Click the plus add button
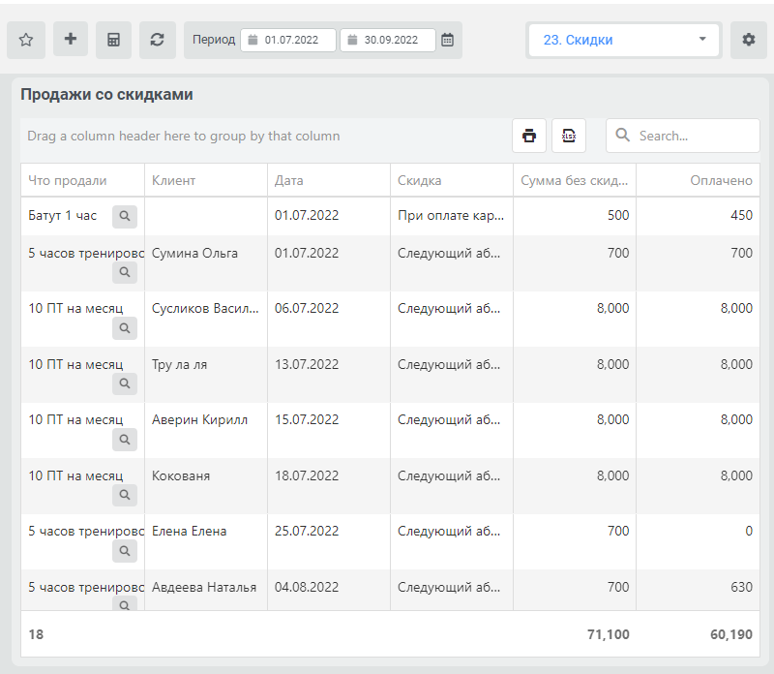774x674 pixels. coord(71,39)
